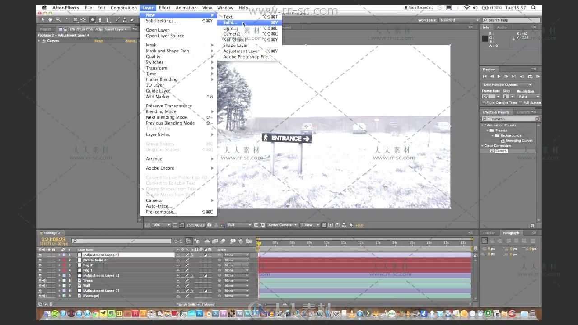Toggle visibility of the Fog 1 layer
Screen dimensions: 578x325
[x=40, y=270]
